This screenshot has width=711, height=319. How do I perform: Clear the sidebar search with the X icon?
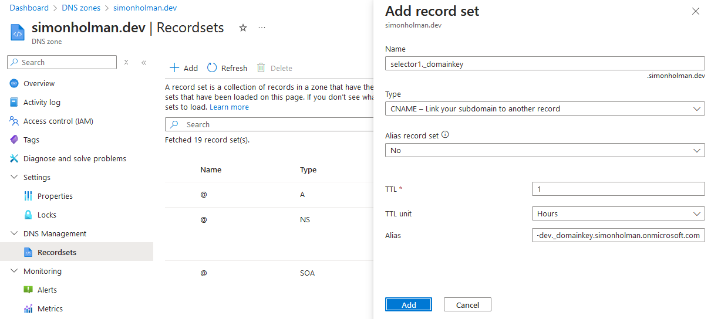(126, 62)
